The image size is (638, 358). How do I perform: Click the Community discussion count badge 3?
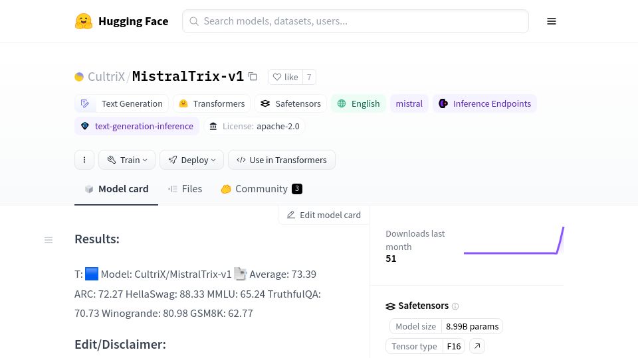[x=297, y=189]
